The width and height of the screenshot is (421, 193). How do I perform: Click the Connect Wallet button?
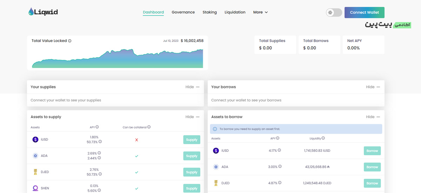365,12
